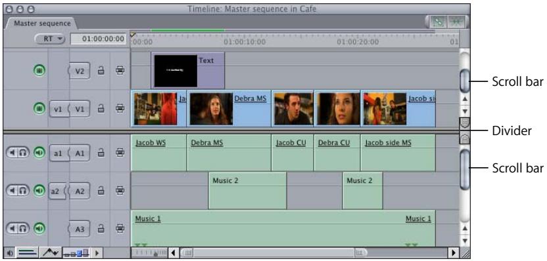Image resolution: width=547 pixels, height=261 pixels.
Task: Click the upper divider thumb tab
Action: point(465,123)
